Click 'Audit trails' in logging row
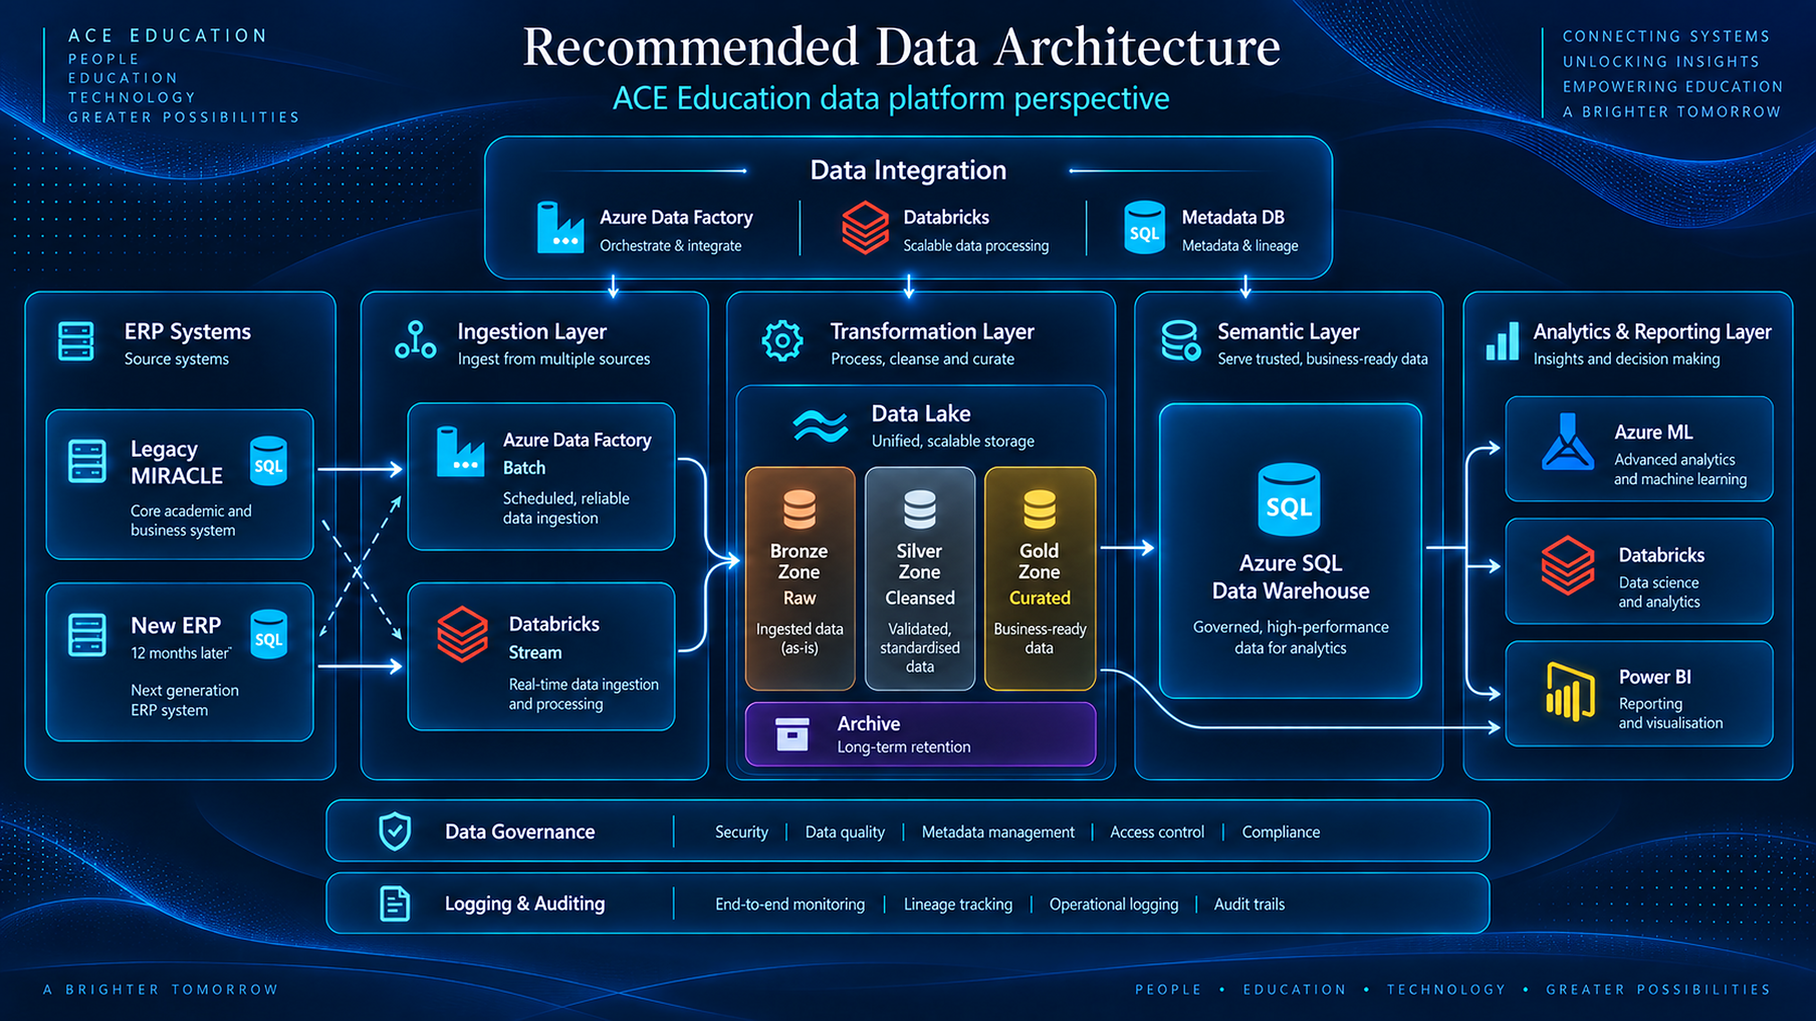Viewport: 1816px width, 1021px height. 1248,904
